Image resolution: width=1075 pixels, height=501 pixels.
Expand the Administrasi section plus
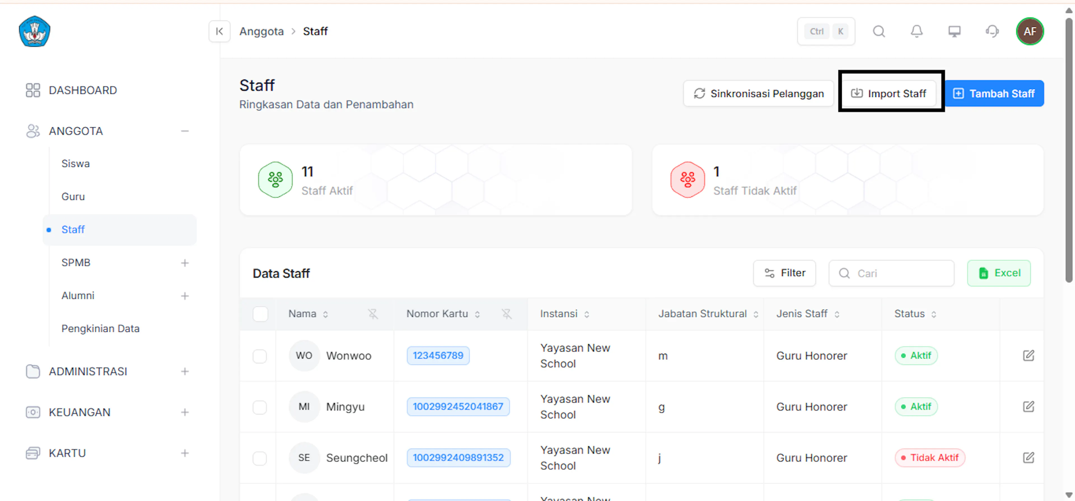point(185,371)
